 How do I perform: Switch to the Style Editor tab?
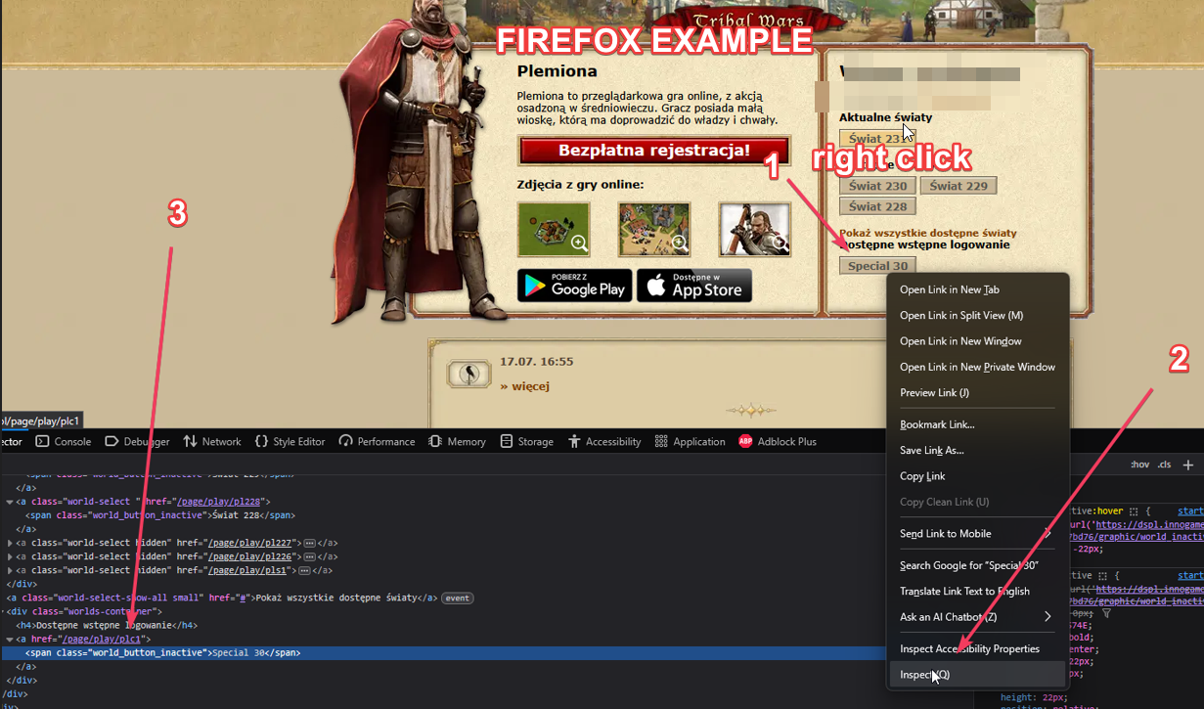(290, 441)
